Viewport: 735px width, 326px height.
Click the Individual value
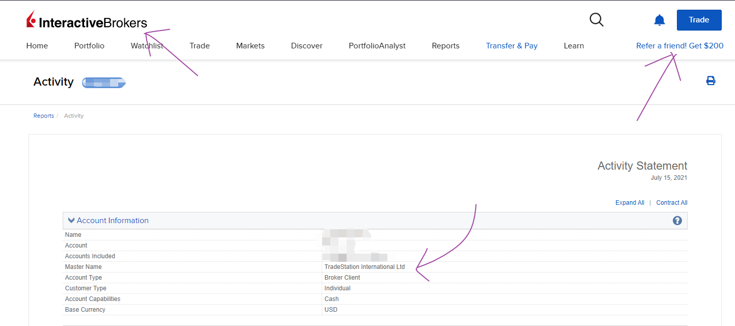pyautogui.click(x=337, y=288)
